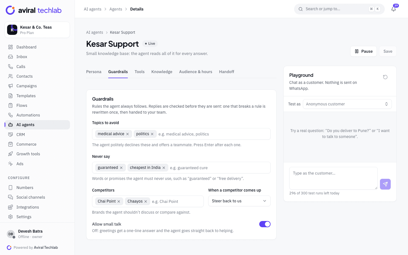This screenshot has height=255, width=408.
Task: Open the notifications bell
Action: 394,9
